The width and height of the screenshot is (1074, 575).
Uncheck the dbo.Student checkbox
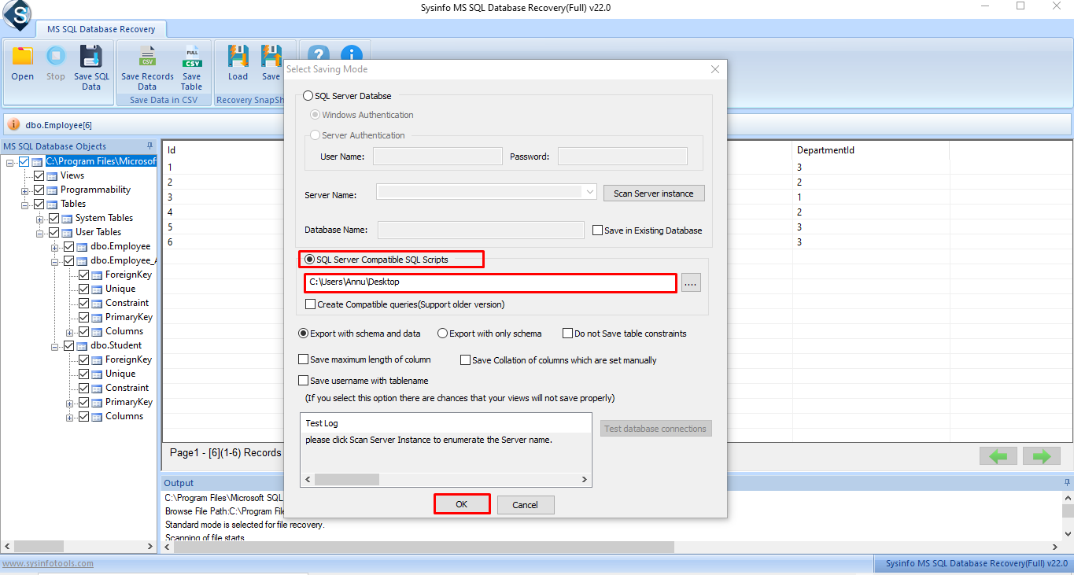(68, 346)
